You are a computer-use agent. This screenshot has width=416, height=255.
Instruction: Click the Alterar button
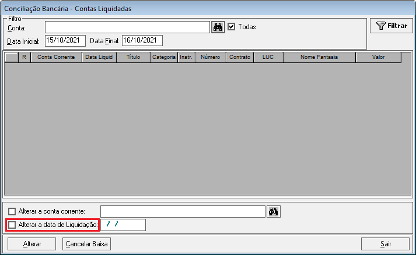(x=32, y=244)
